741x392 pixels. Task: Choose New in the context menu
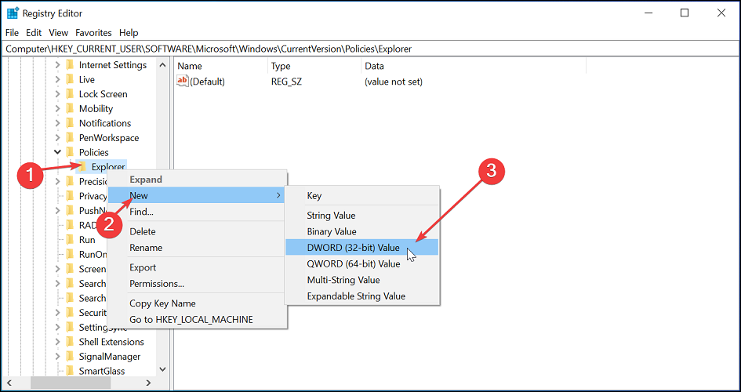click(197, 195)
